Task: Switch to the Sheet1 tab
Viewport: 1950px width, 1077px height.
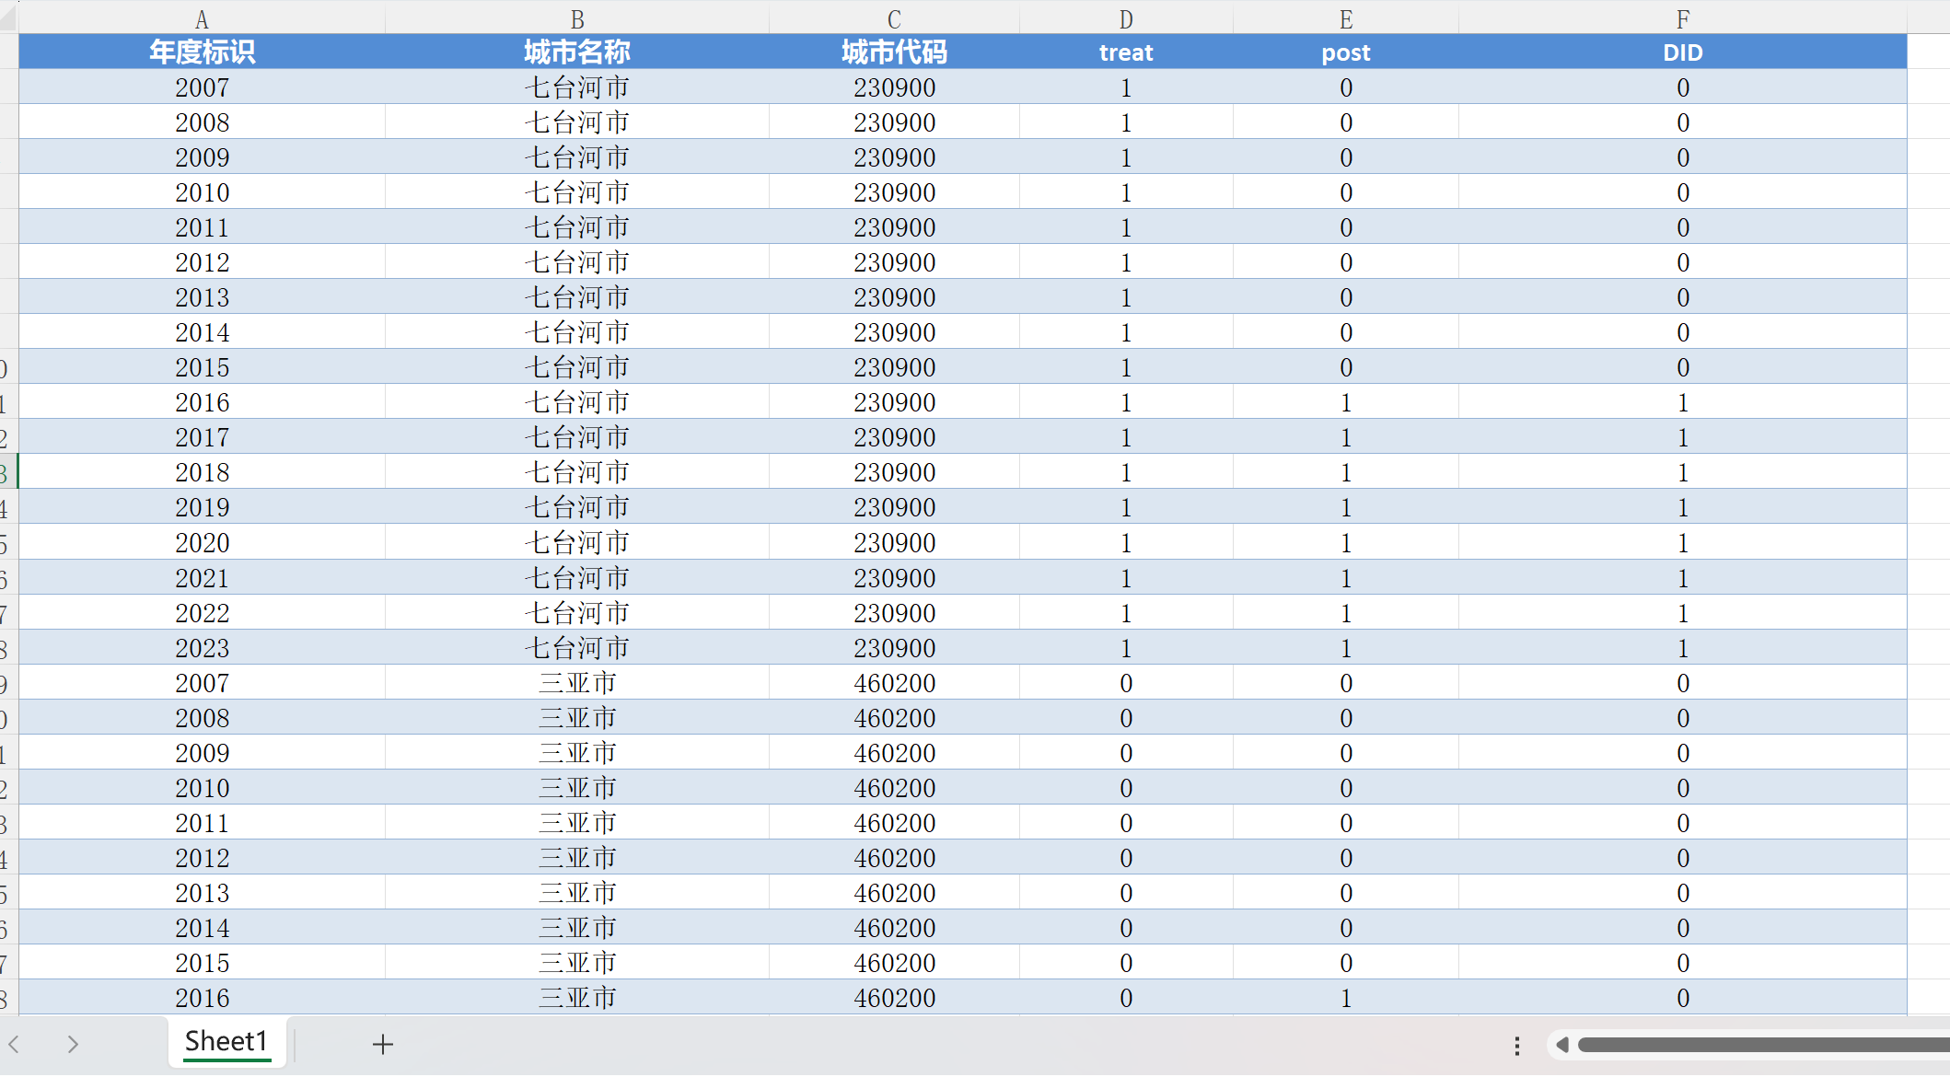Action: (x=226, y=1041)
